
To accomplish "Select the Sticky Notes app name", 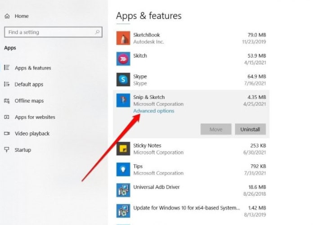I will [x=147, y=145].
